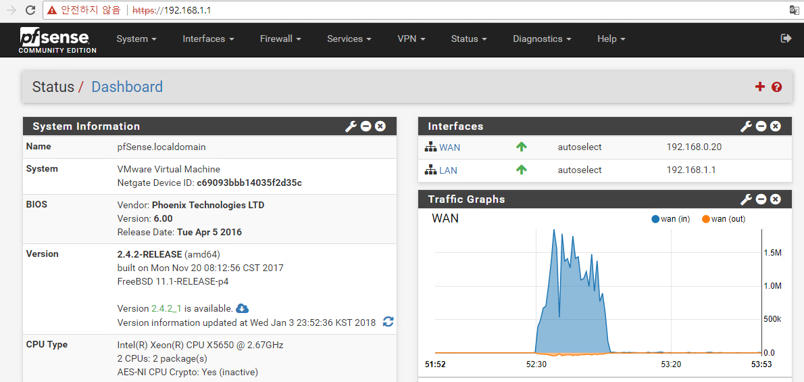Image resolution: width=804 pixels, height=382 pixels.
Task: Open Traffic Graphs widget wrench settings
Action: click(x=747, y=199)
